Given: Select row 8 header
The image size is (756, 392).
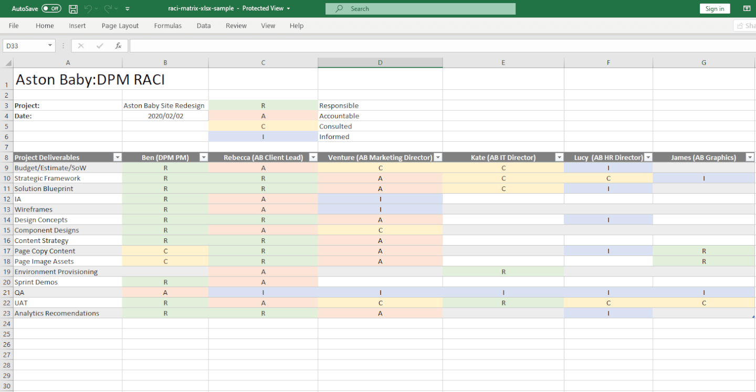Looking at the screenshot, I should pyautogui.click(x=7, y=157).
